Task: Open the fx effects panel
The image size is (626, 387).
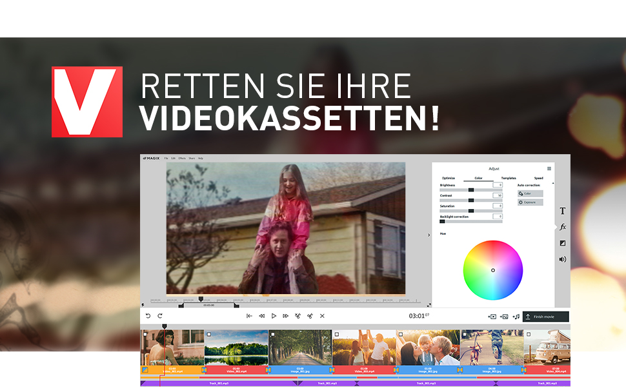Action: click(563, 227)
